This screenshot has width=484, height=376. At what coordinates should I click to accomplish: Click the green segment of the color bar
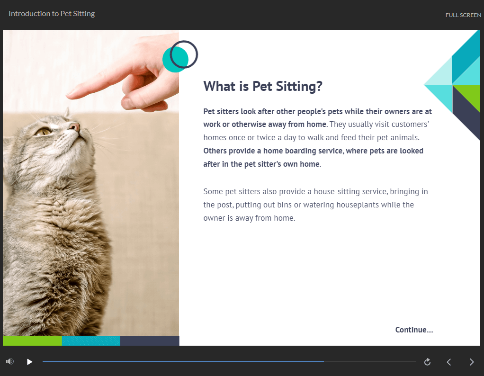[x=32, y=340]
